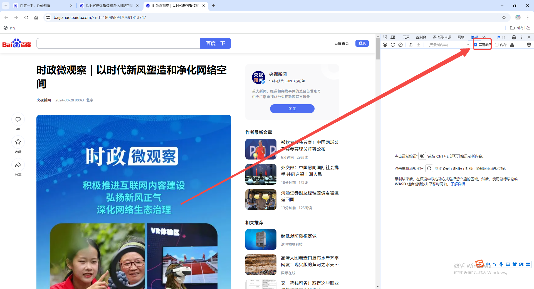Open a new browser tab
Screen dimensions: 534x289
[214, 6]
